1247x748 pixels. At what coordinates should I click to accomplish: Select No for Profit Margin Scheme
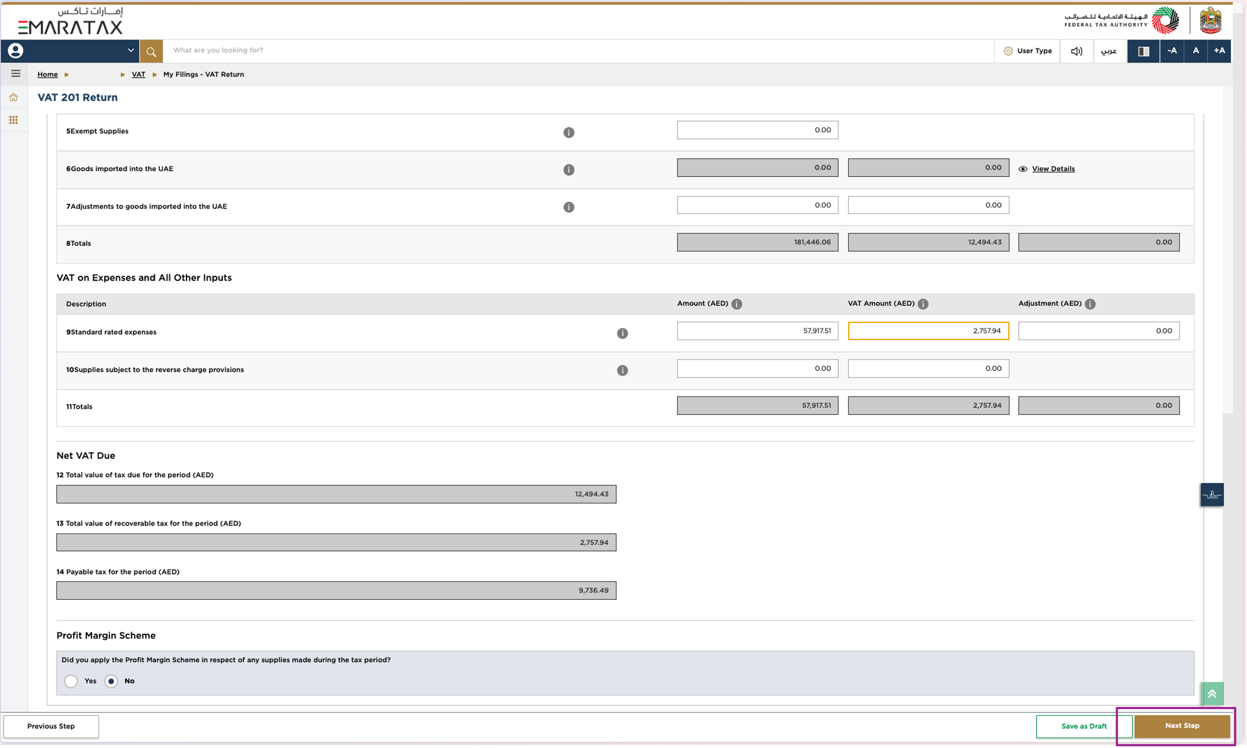(x=112, y=681)
